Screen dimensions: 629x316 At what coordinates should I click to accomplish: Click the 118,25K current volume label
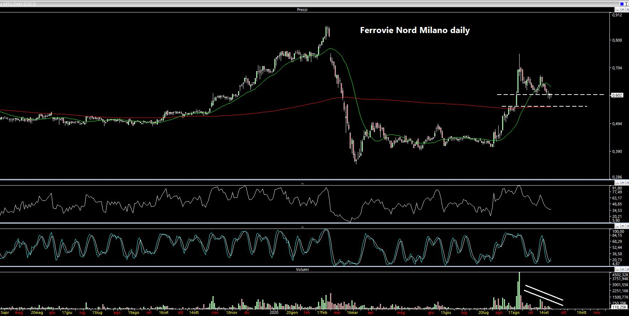point(619,307)
